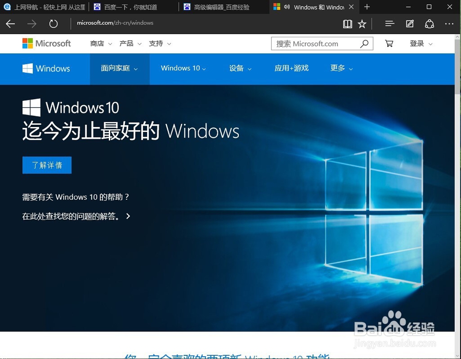Screen dimensions: 461x359
Task: Expand the 商店 dropdown menu
Action: click(x=101, y=43)
